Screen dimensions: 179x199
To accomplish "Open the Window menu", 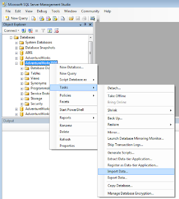I will point(70,11).
